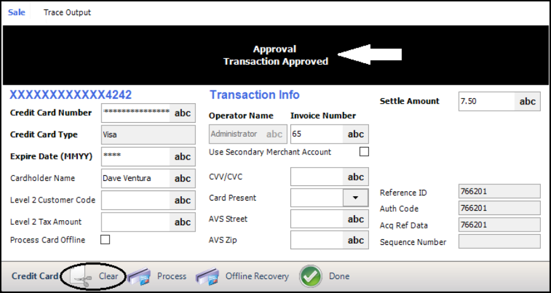Click the Transaction Info heading
551x293 pixels.
pyautogui.click(x=255, y=95)
